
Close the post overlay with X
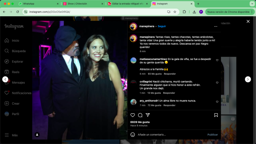[x=248, y=21]
